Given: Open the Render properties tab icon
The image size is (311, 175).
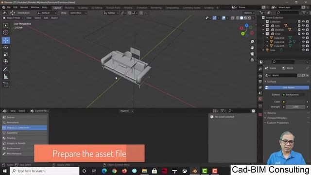Looking at the screenshot, I should [x=260, y=76].
